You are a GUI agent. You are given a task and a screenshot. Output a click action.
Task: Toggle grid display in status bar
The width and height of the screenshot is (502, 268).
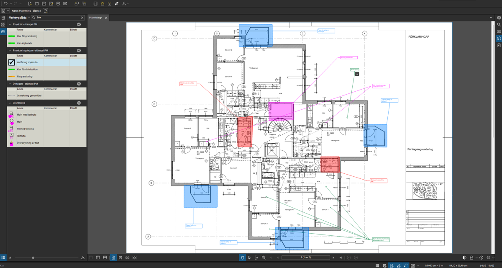[x=377, y=265]
